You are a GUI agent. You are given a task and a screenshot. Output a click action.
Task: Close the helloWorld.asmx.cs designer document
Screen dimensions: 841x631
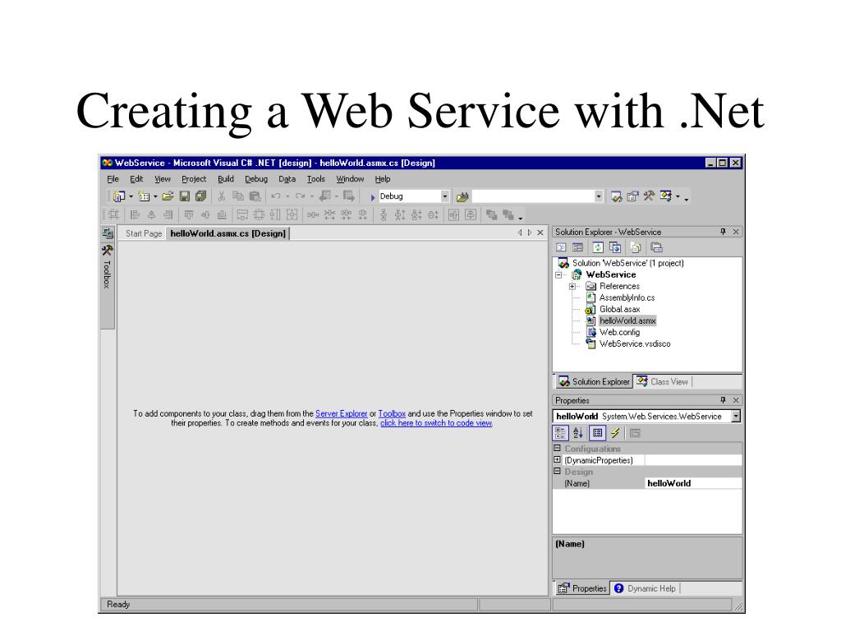click(x=540, y=233)
